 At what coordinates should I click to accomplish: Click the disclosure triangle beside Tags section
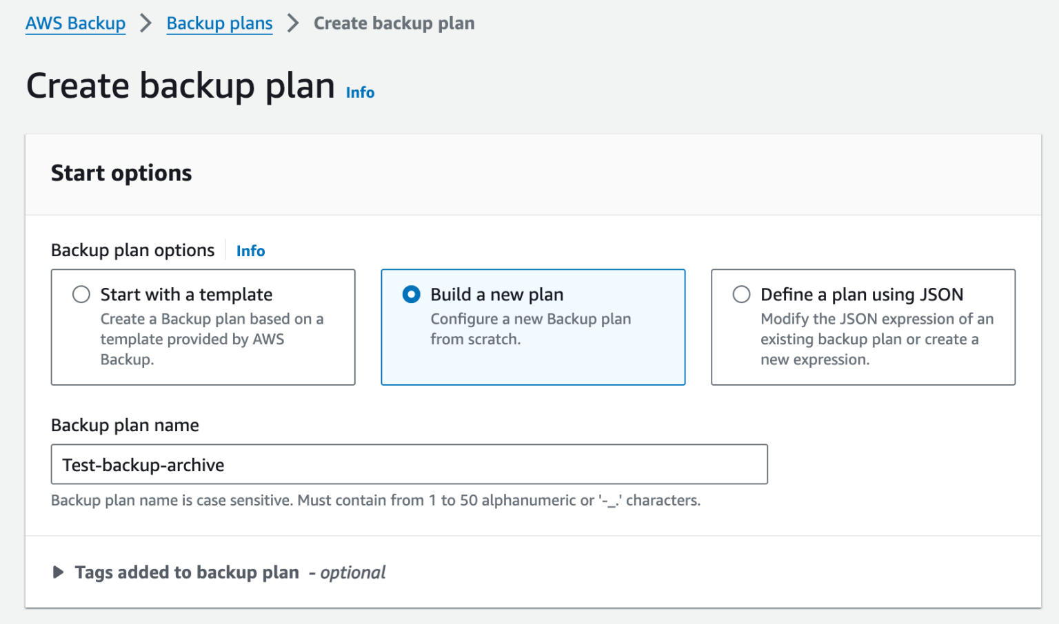pos(58,572)
